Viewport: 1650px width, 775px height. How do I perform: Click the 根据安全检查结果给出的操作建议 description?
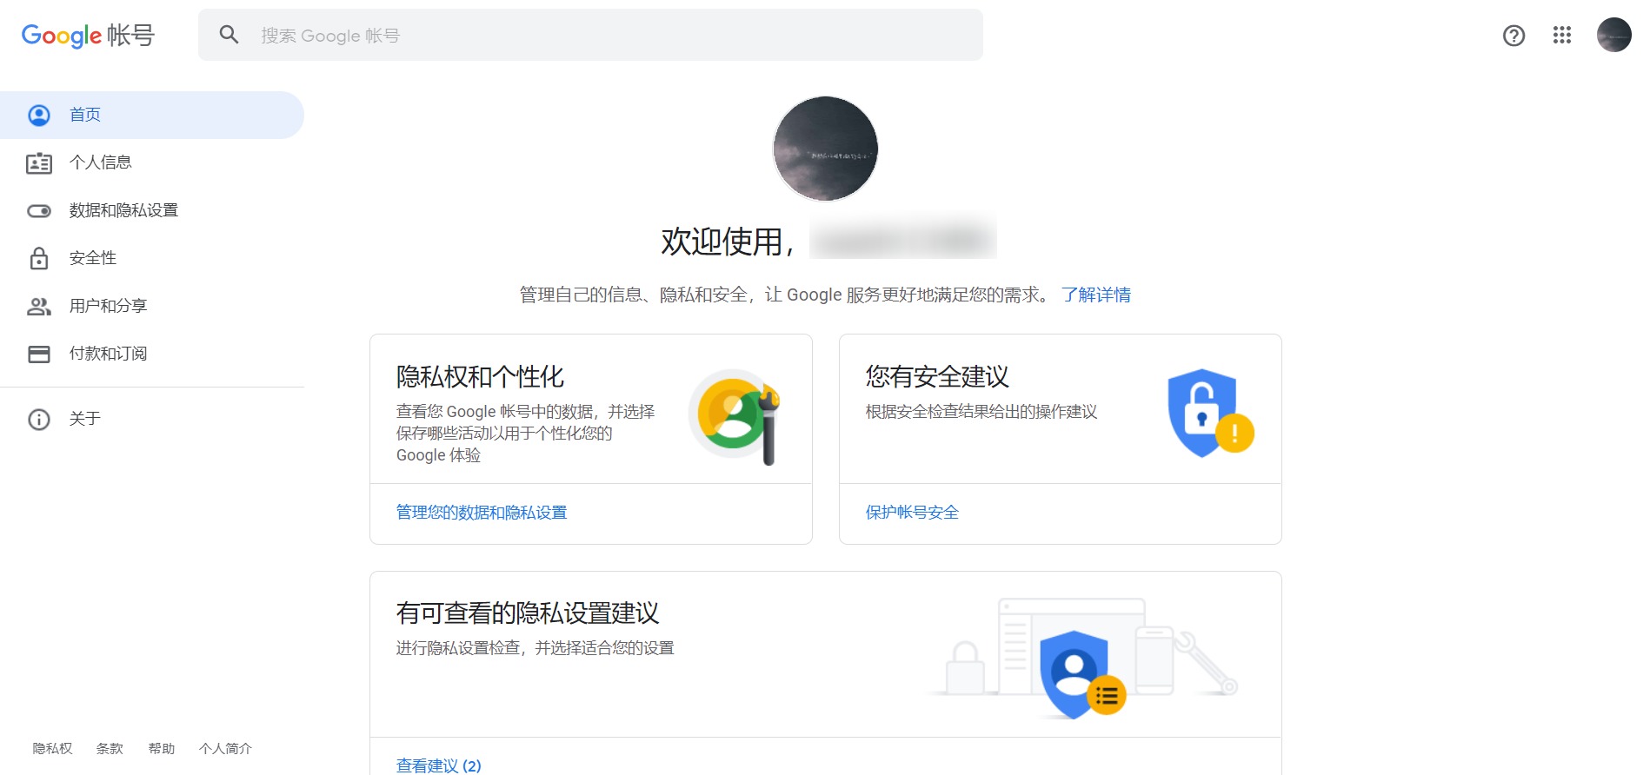(981, 412)
